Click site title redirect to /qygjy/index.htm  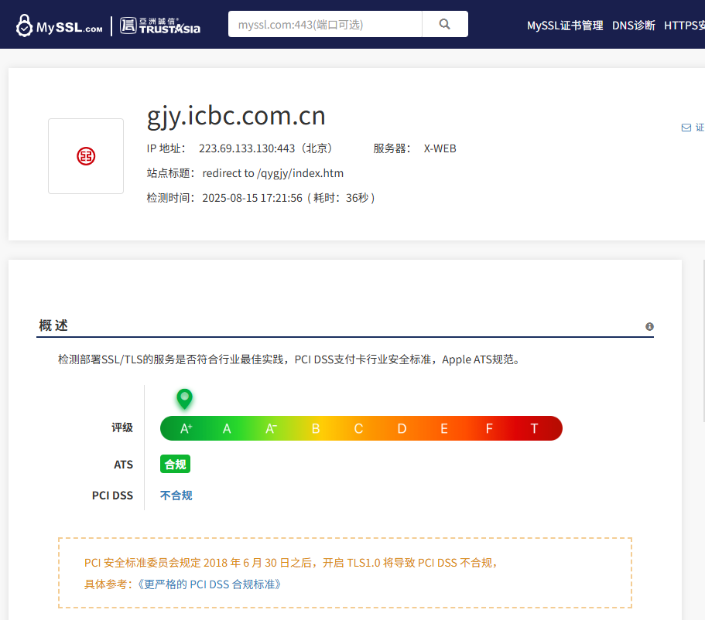[x=273, y=173]
